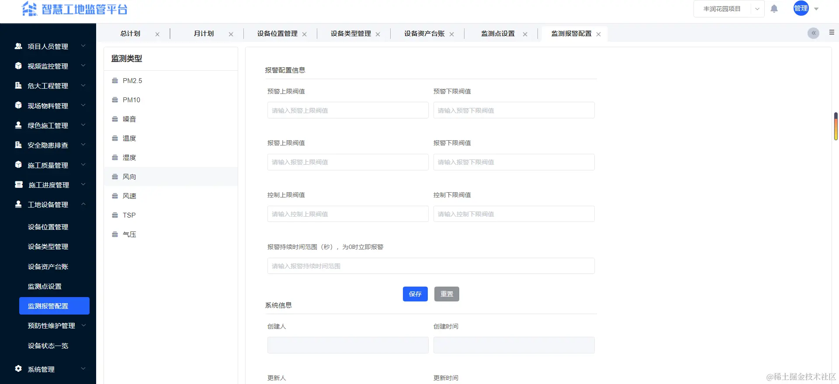Click the 智慧工地监管平台 logo icon
This screenshot has height=384, width=839.
click(x=30, y=9)
